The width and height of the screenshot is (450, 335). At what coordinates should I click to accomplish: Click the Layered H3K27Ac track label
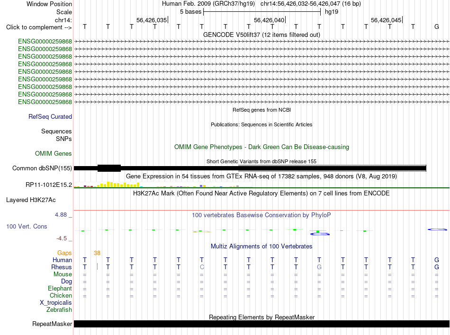click(x=31, y=200)
